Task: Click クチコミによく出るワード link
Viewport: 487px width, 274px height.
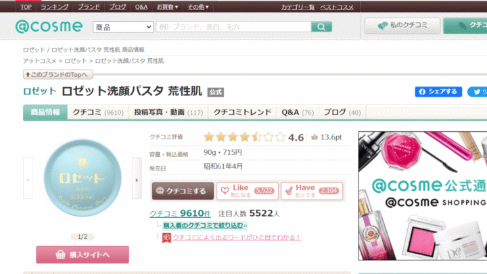Action: point(237,237)
